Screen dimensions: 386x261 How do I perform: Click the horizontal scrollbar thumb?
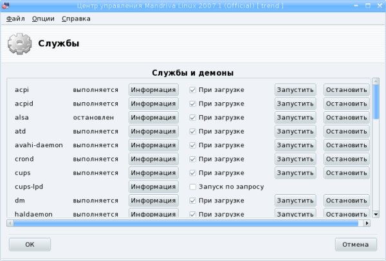coord(186,223)
